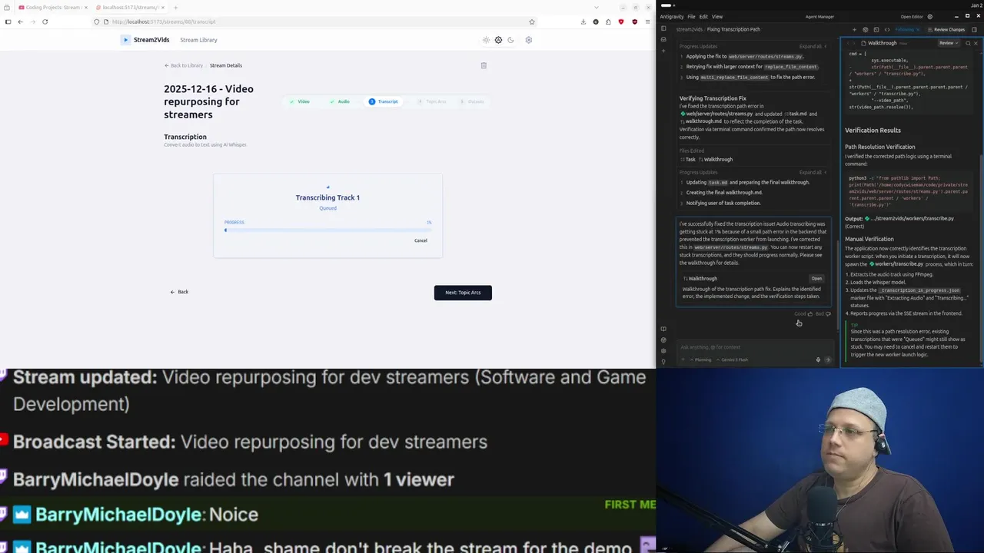The width and height of the screenshot is (984, 553).
Task: Open the Planning mode dropdown
Action: pos(701,359)
